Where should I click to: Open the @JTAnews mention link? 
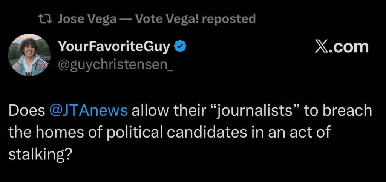click(x=89, y=111)
